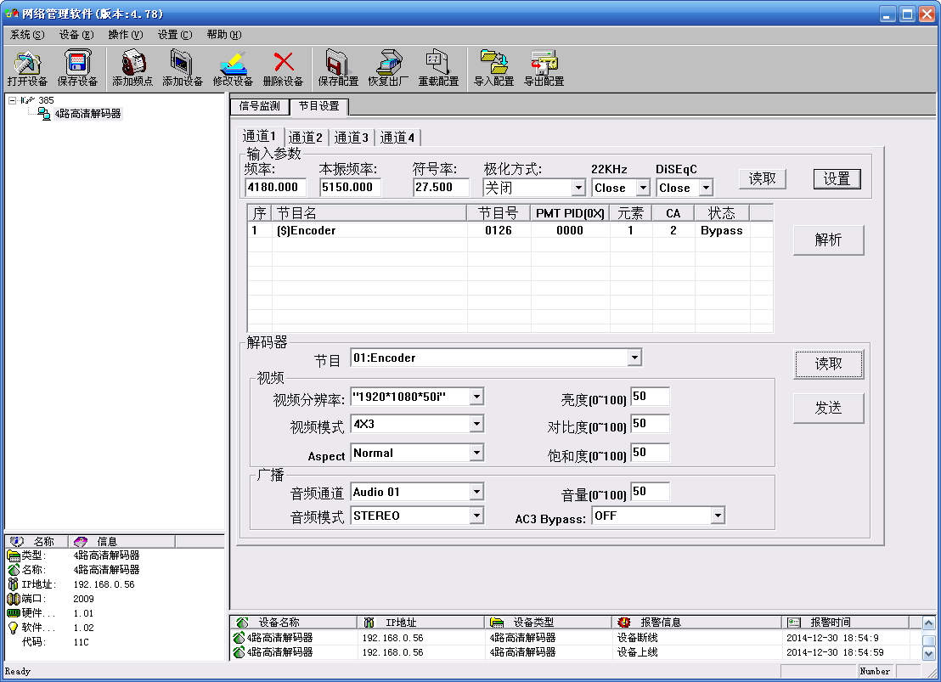Click the 音量 value field

tap(650, 492)
